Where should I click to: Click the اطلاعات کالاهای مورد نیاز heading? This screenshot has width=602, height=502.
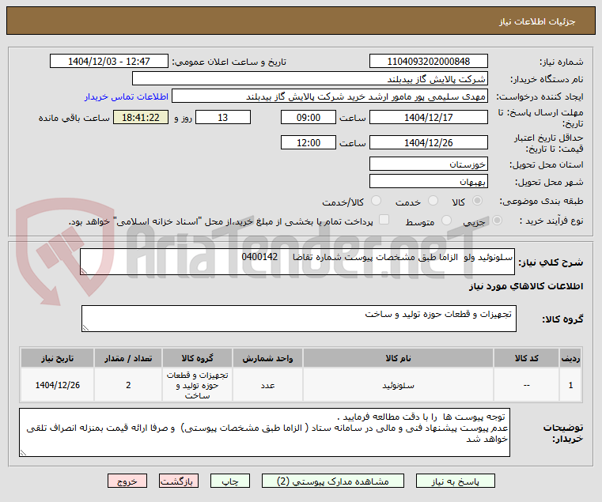(x=526, y=286)
